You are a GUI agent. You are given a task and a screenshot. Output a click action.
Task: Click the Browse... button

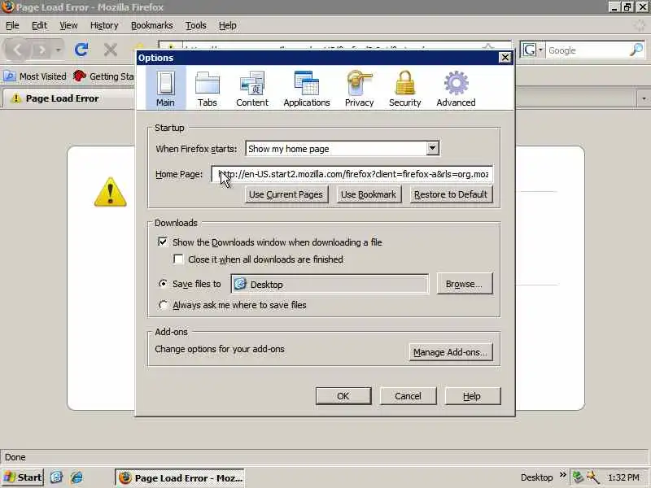click(464, 284)
